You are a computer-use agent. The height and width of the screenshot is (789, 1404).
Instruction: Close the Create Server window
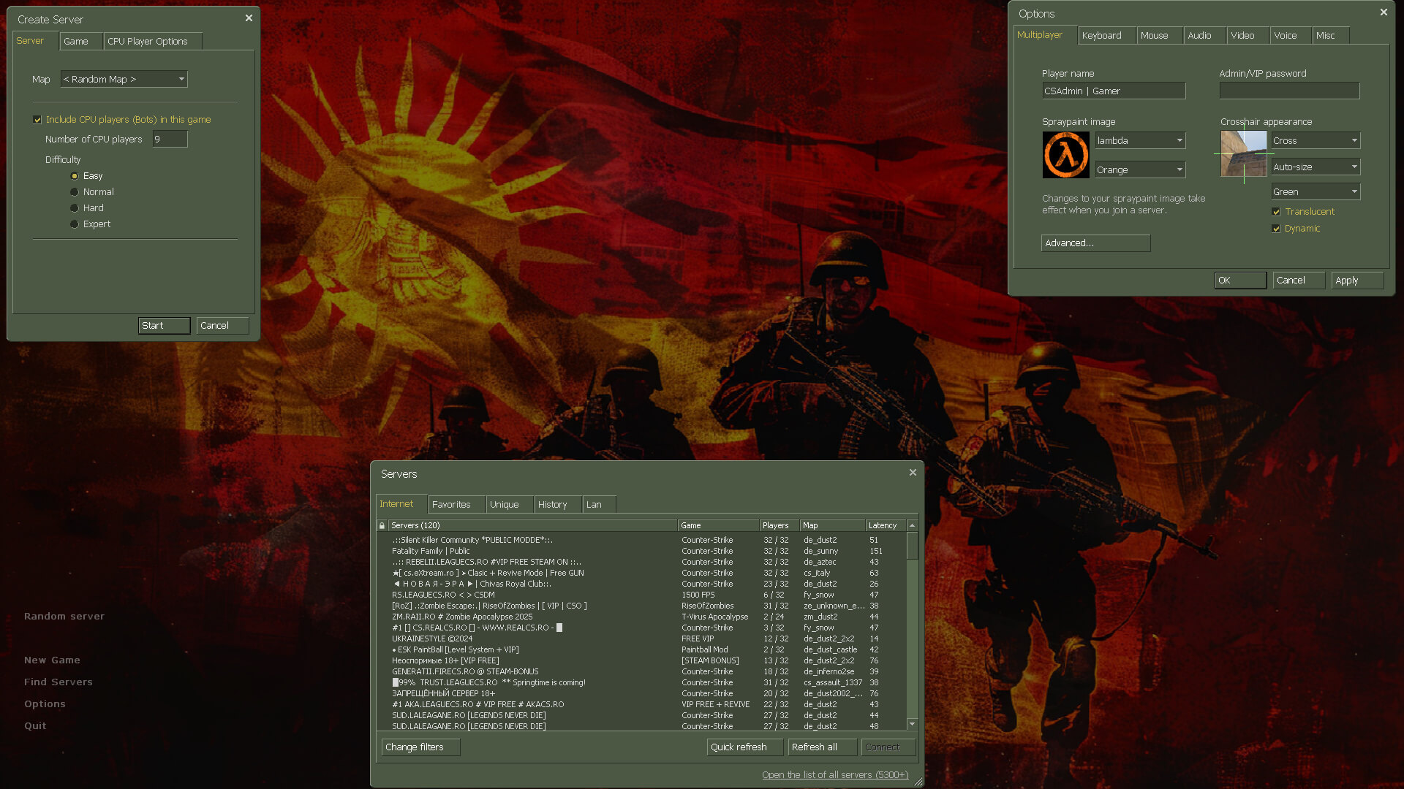[249, 18]
